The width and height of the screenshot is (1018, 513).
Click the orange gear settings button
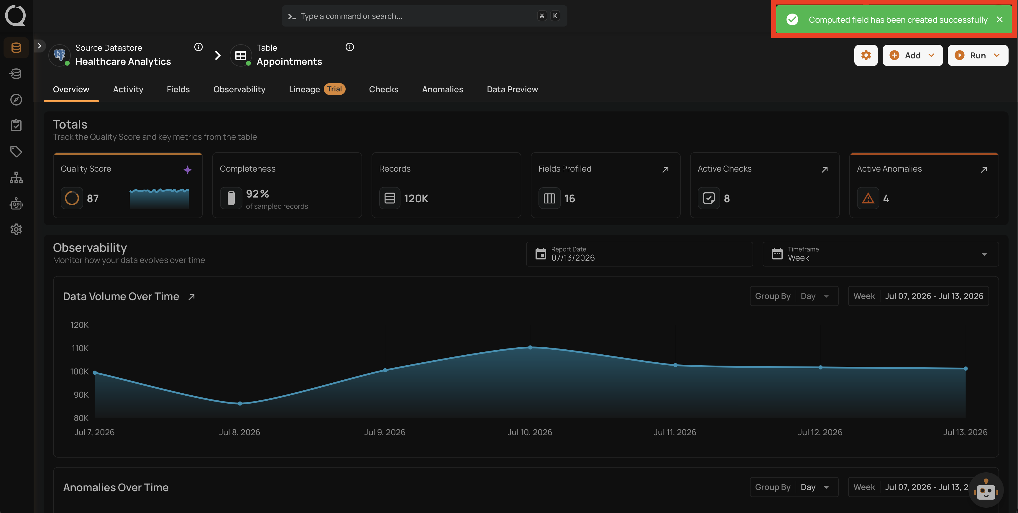866,55
